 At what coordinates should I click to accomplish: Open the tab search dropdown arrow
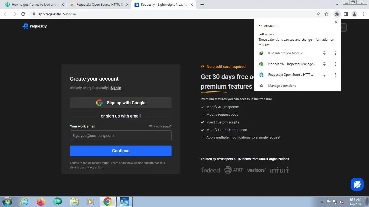pos(337,5)
